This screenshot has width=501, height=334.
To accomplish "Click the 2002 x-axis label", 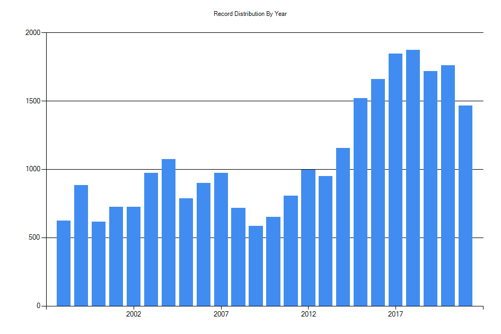I will click(x=134, y=314).
